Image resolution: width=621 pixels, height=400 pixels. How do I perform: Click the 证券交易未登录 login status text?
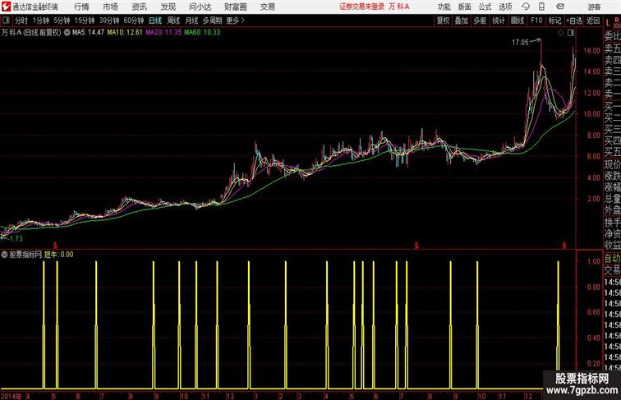(x=362, y=7)
